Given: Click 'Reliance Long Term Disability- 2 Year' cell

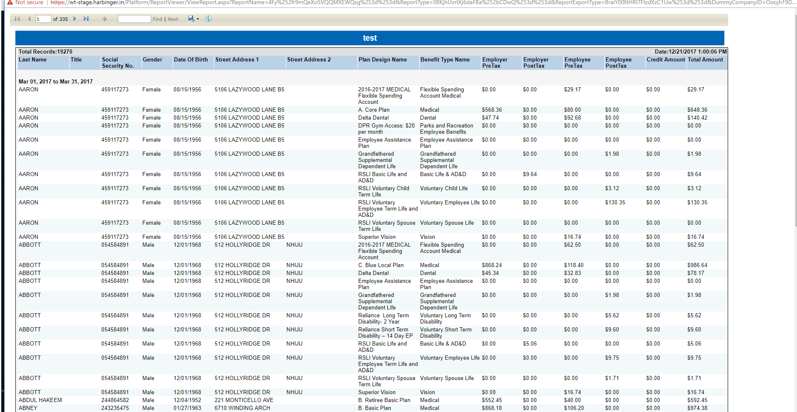Looking at the screenshot, I should [383, 319].
